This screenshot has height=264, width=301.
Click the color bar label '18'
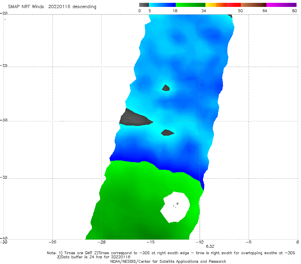click(x=175, y=11)
